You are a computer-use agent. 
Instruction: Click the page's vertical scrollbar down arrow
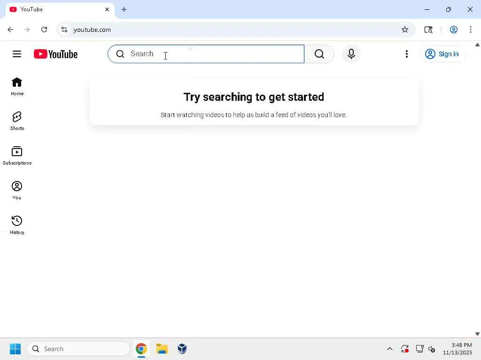[477, 334]
